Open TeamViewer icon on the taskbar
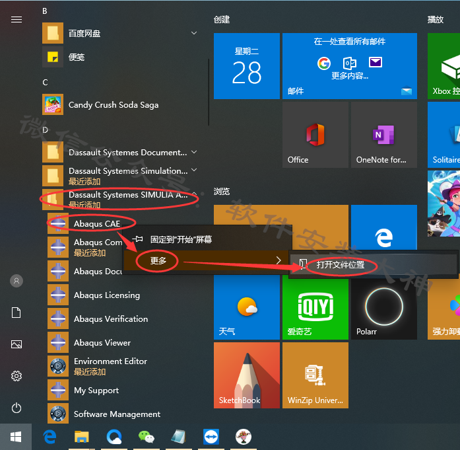Viewport: 460px width, 450px height. [x=211, y=437]
